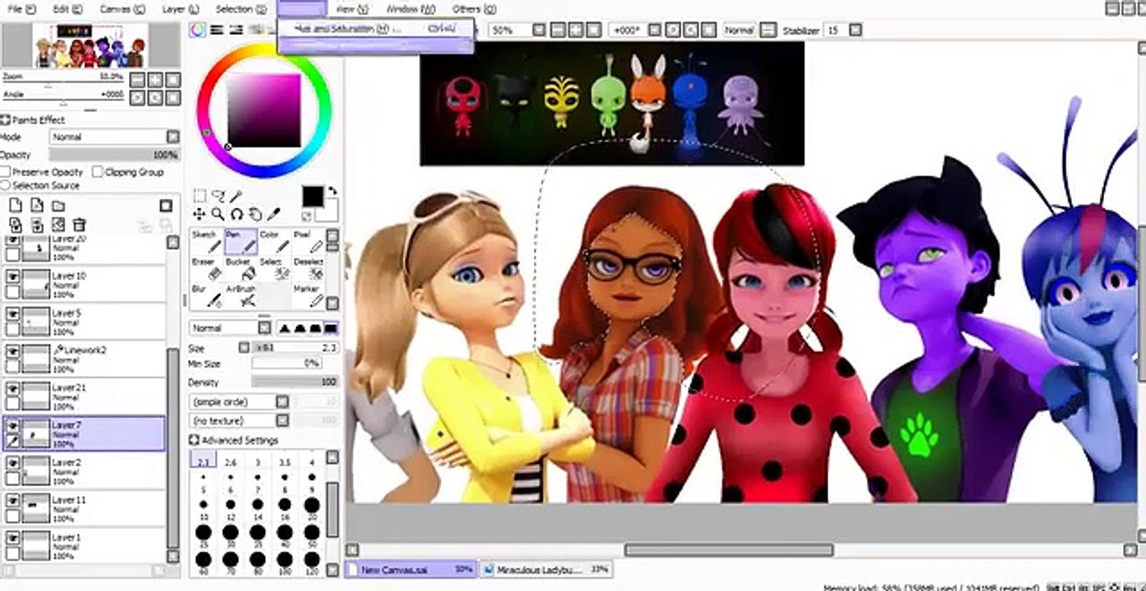The image size is (1146, 591).
Task: Hide Layer10 using its eye icon
Action: click(12, 278)
